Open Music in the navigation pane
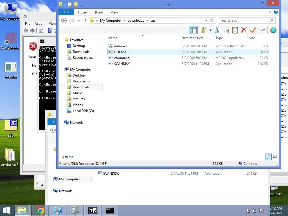This screenshot has height=216, width=288. tap(74, 93)
